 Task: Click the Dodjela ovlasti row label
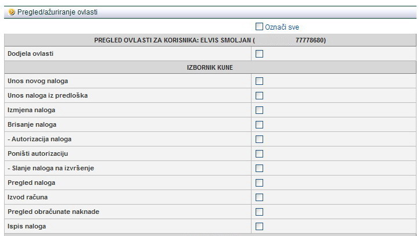point(30,54)
